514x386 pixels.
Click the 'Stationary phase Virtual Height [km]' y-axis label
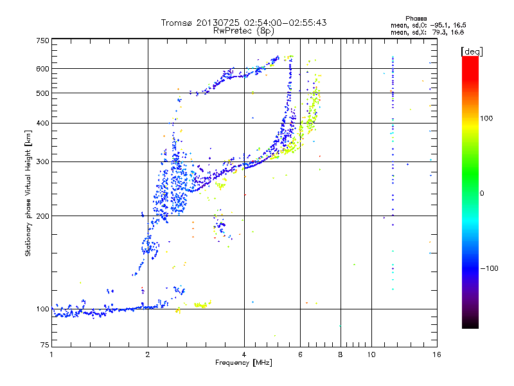28,193
